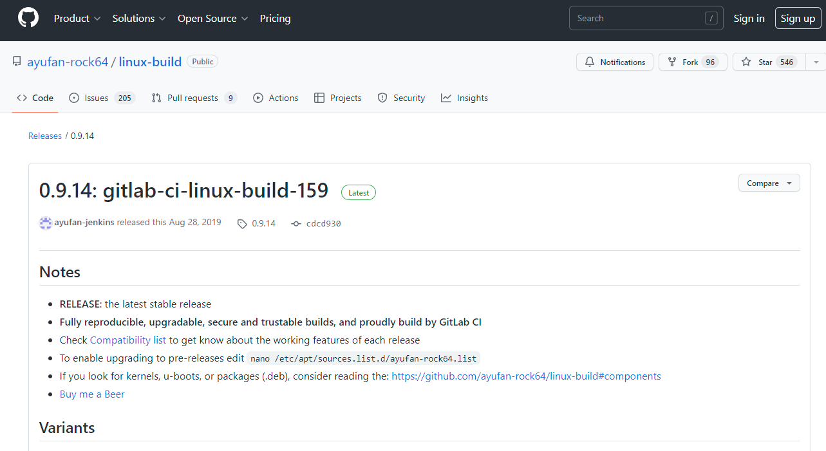Click the repository book icon

17,62
